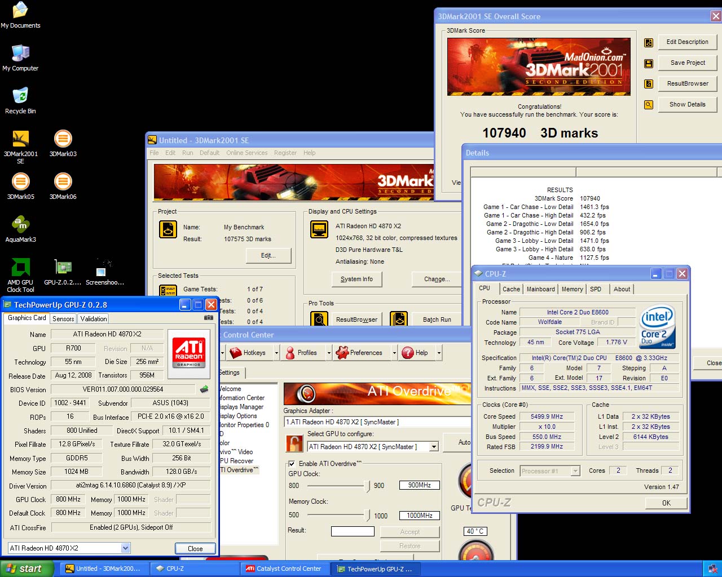Expand Select GPU to configure dropdown
This screenshot has width=722, height=577.
tap(434, 447)
